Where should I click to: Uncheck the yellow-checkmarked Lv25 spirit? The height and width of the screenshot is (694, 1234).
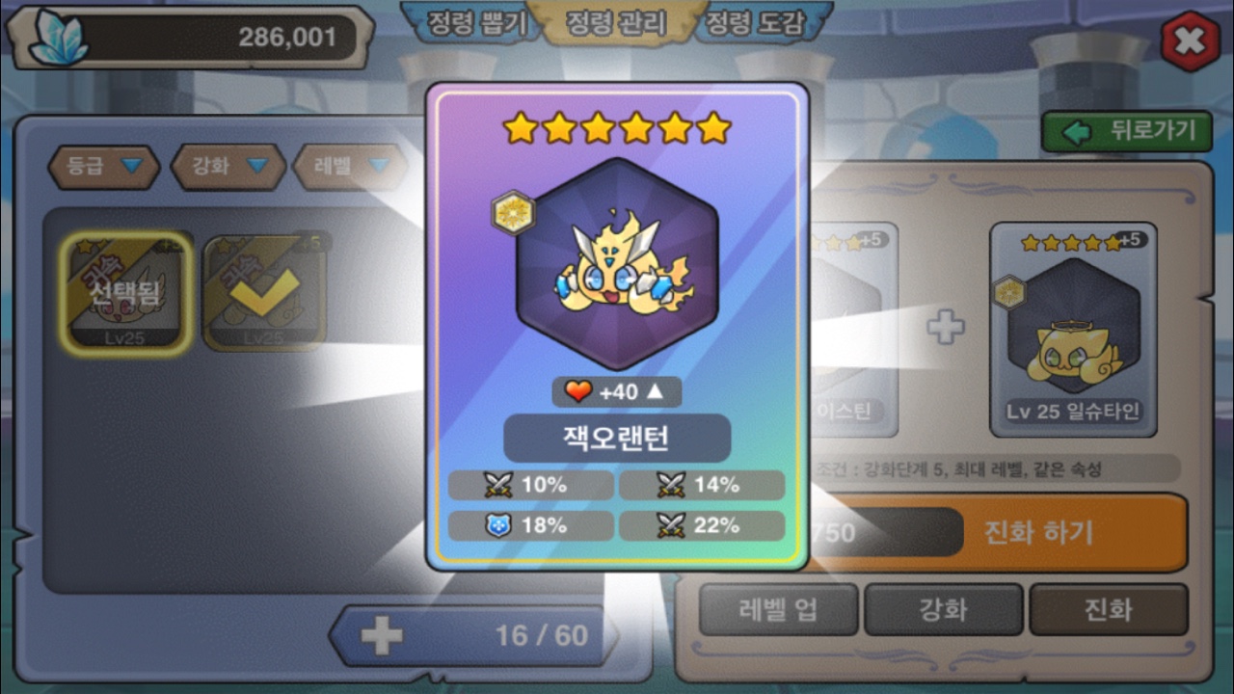click(265, 292)
